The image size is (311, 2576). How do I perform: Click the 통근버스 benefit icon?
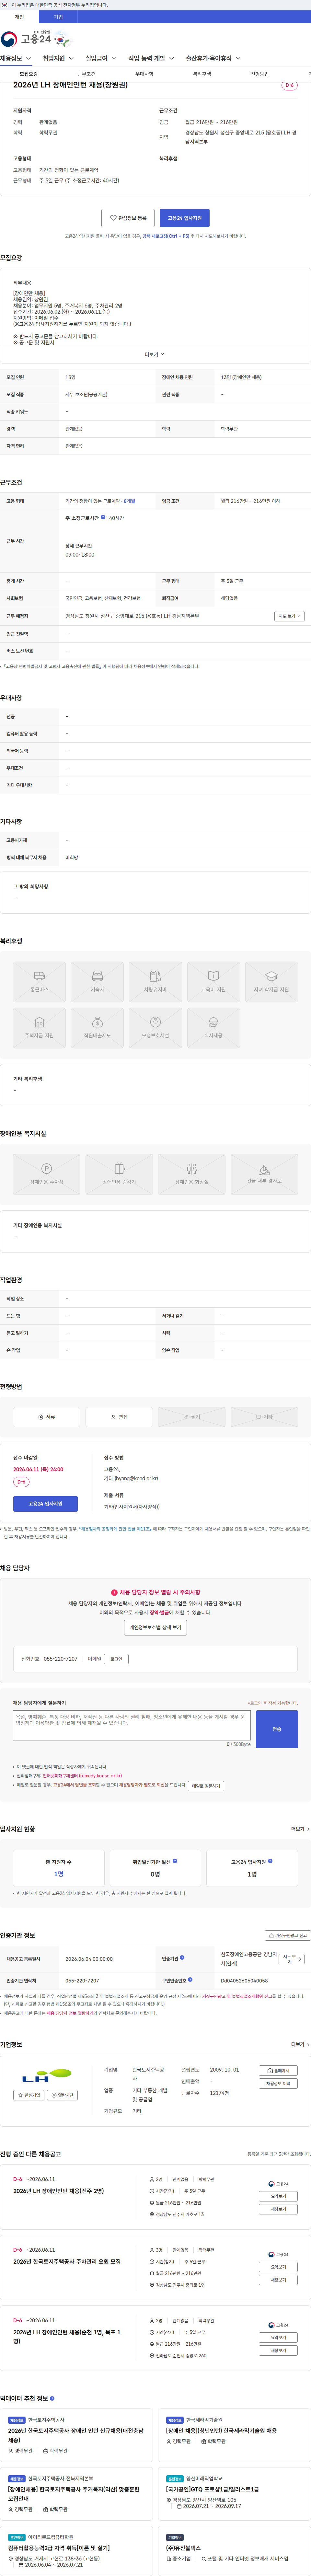pyautogui.click(x=39, y=982)
